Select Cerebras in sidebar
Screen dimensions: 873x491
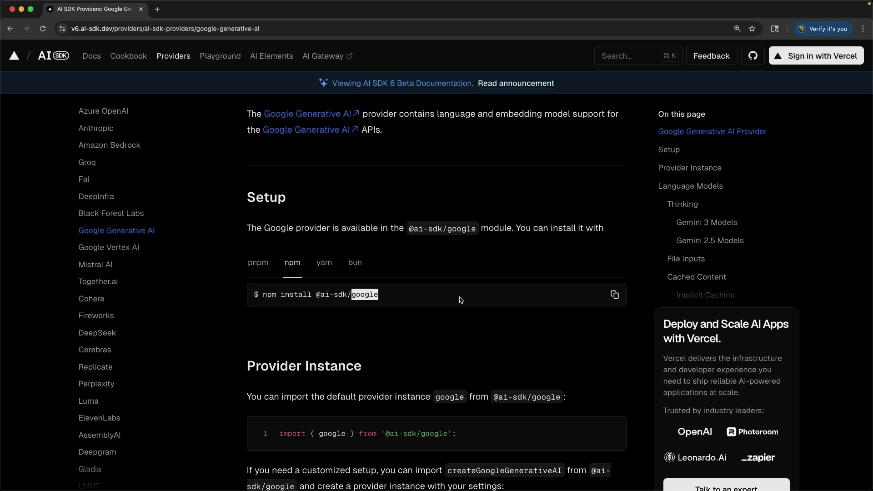(95, 350)
